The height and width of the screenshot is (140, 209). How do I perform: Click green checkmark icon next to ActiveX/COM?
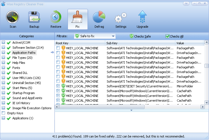tap(9, 43)
